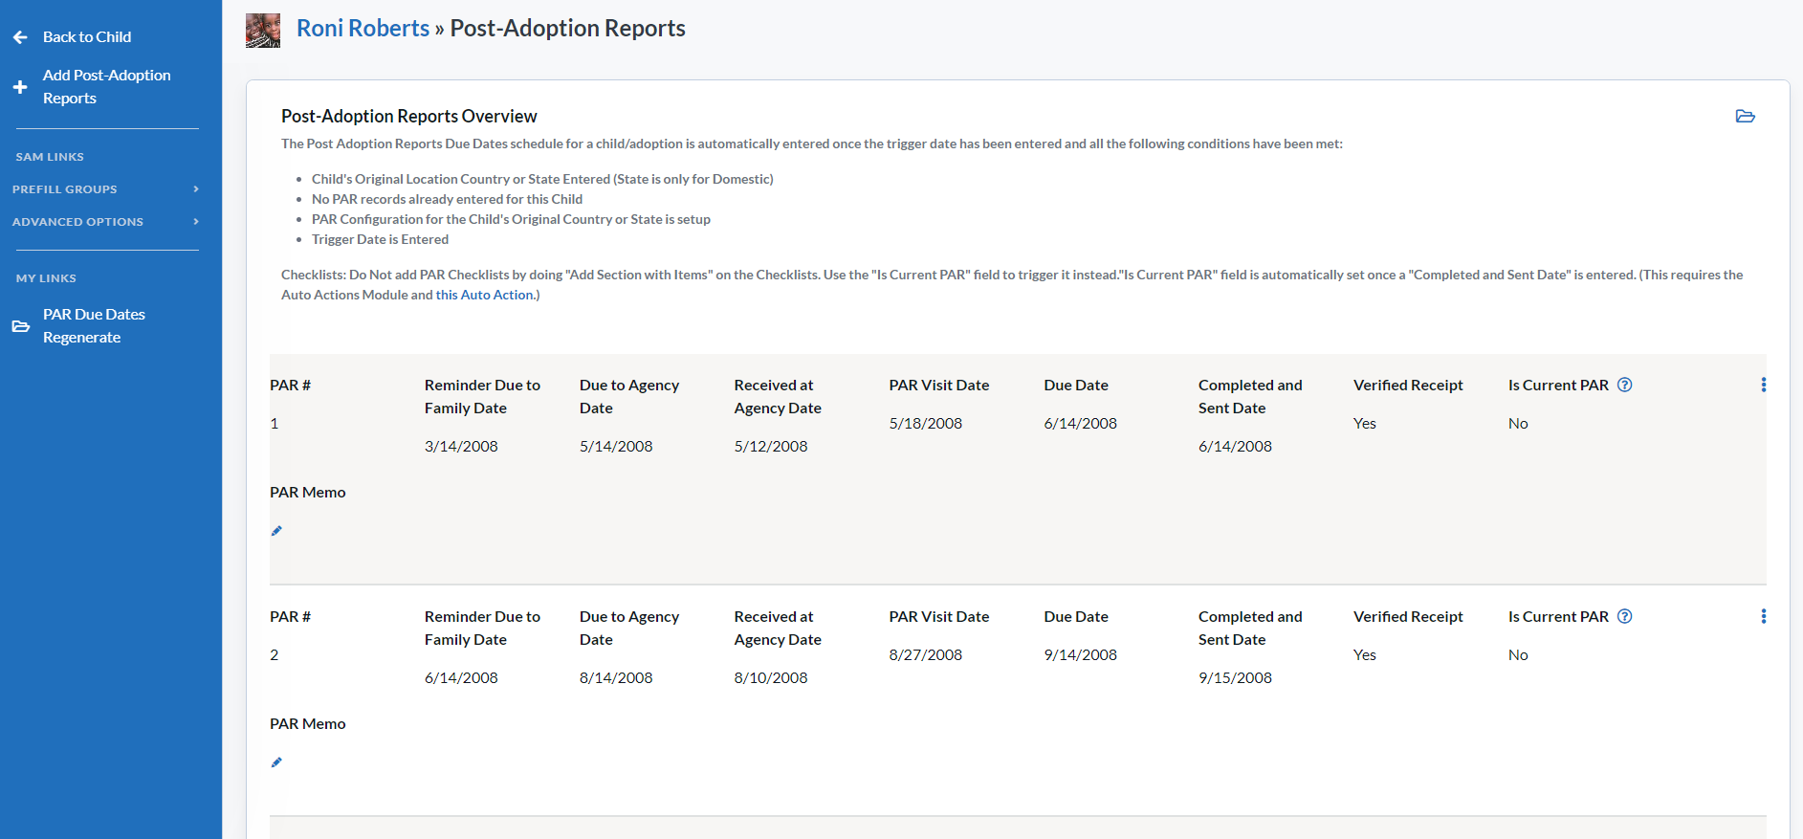Image resolution: width=1803 pixels, height=839 pixels.
Task: Open the folder icon in Overview header
Action: (1745, 117)
